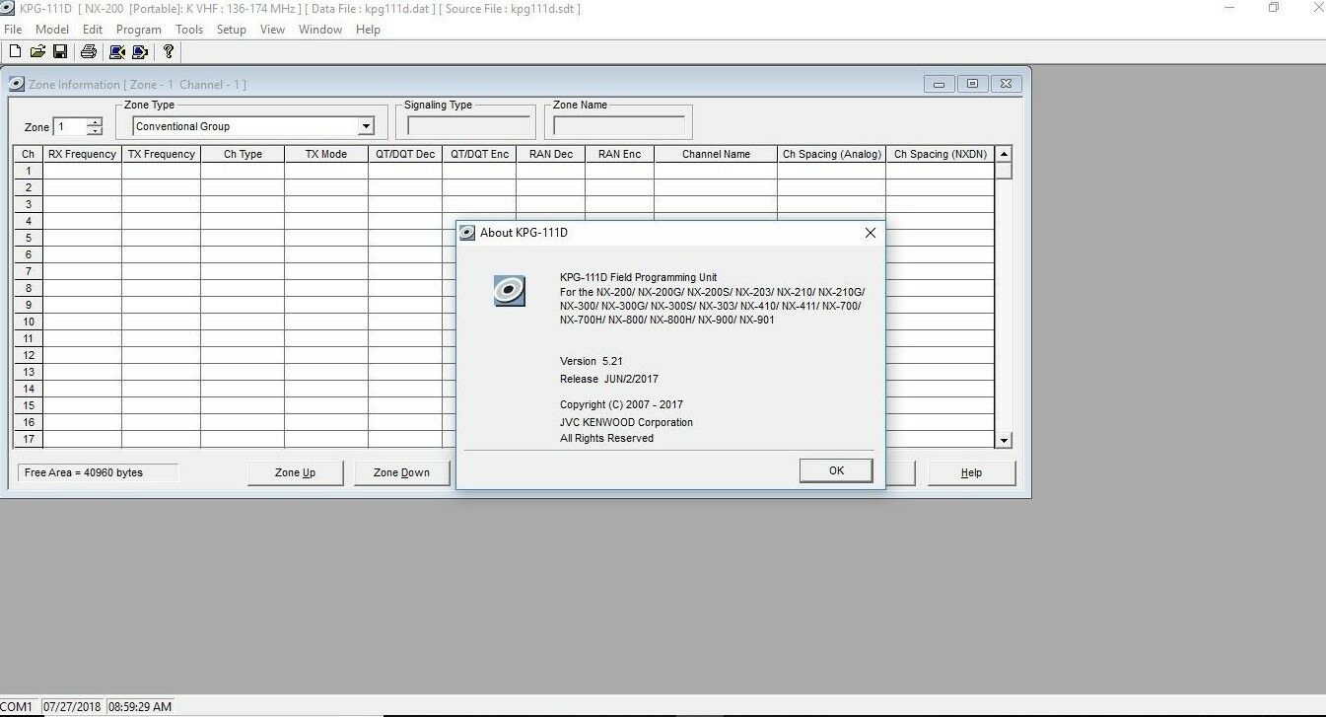Click the Channel Name column header

click(716, 154)
